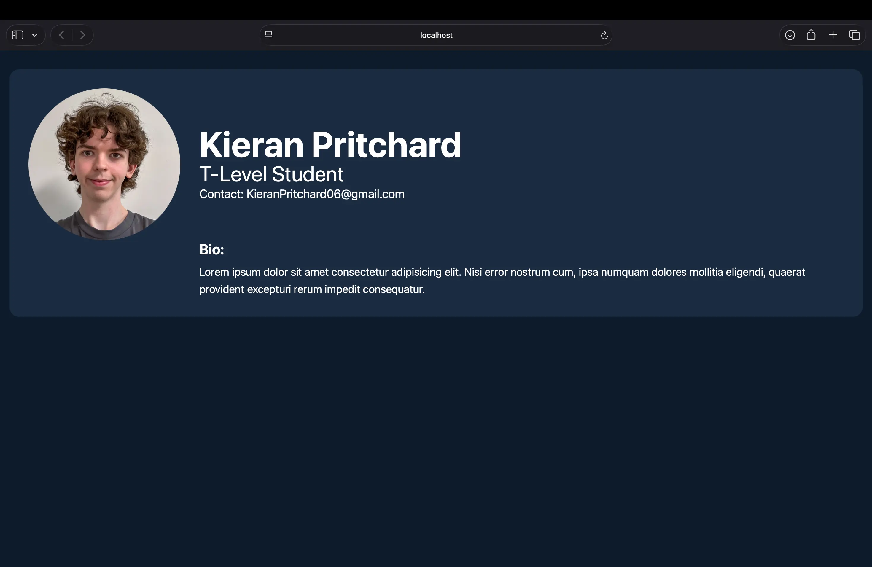Viewport: 872px width, 567px height.
Task: Navigate back using the back arrow
Action: pyautogui.click(x=62, y=35)
